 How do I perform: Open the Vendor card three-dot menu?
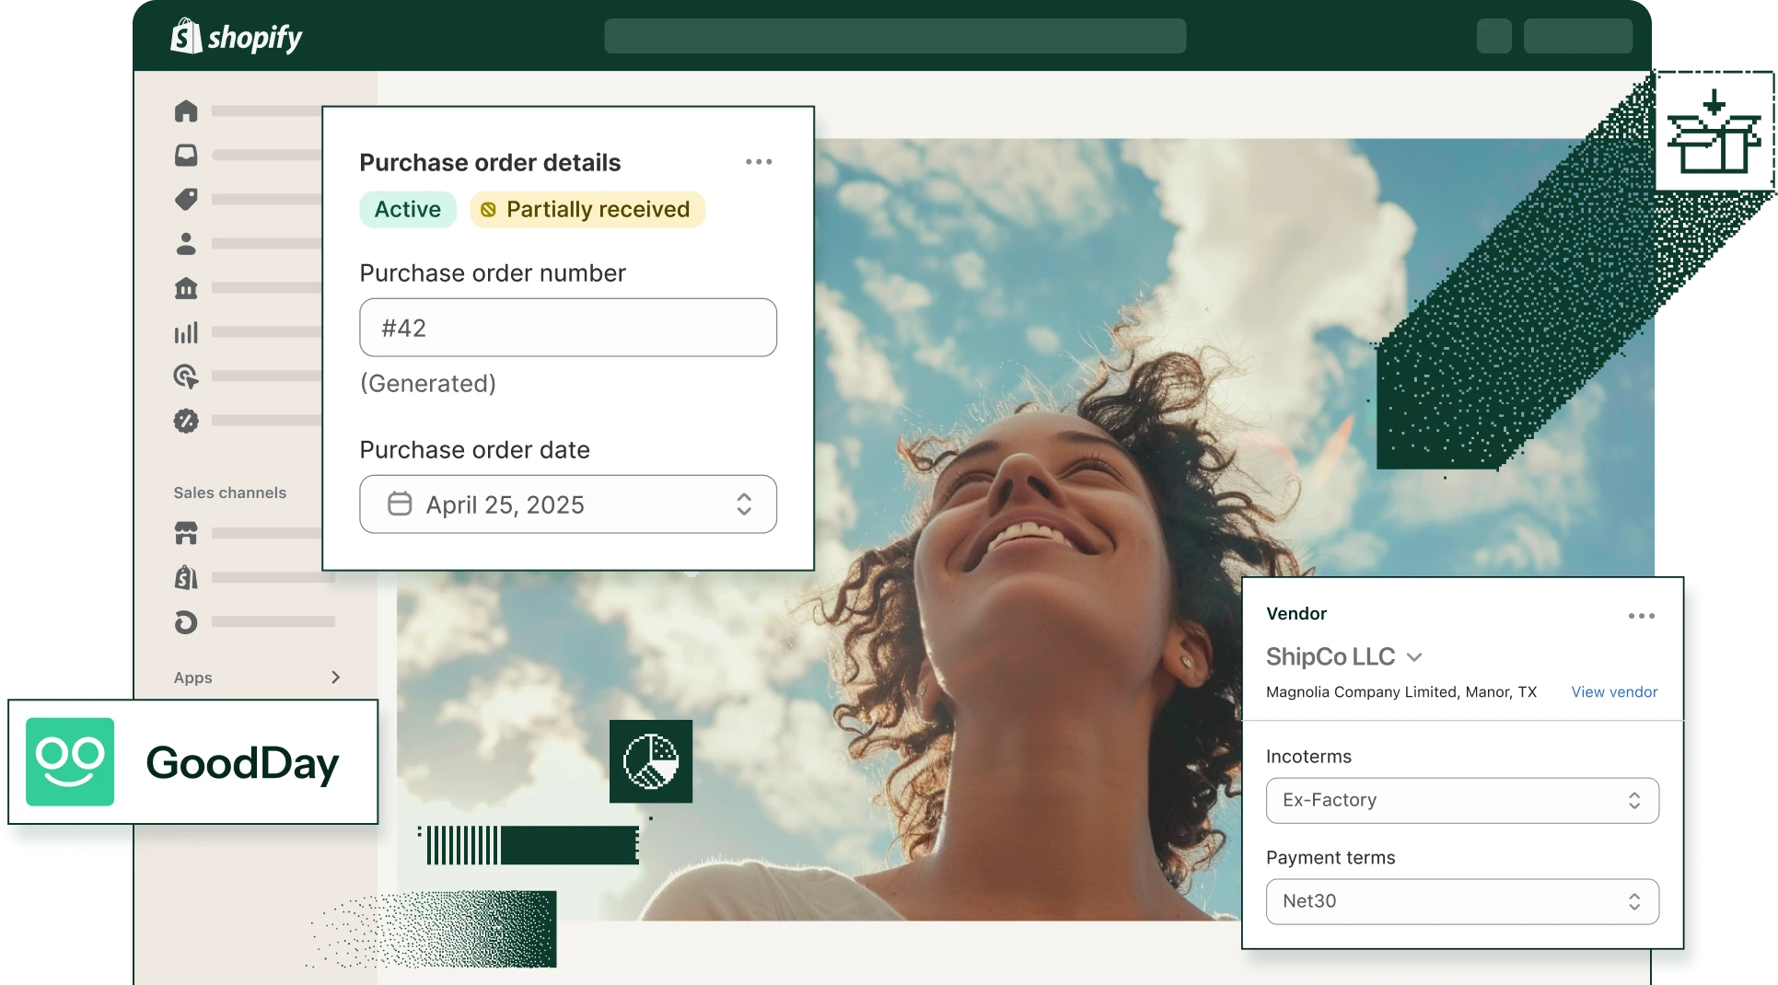[x=1641, y=616]
